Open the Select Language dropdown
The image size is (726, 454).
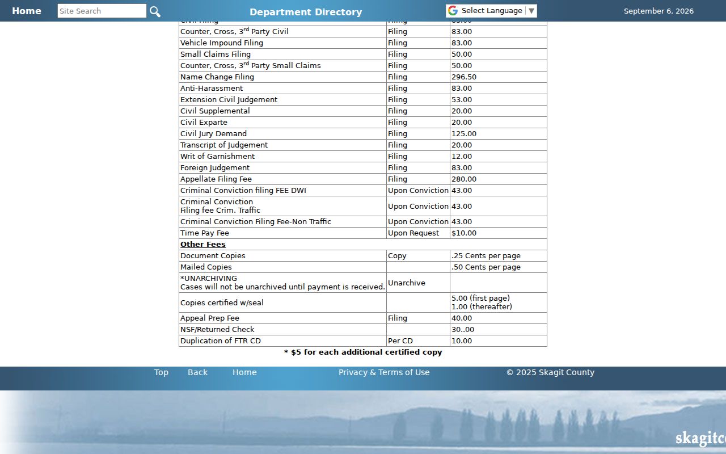point(491,11)
